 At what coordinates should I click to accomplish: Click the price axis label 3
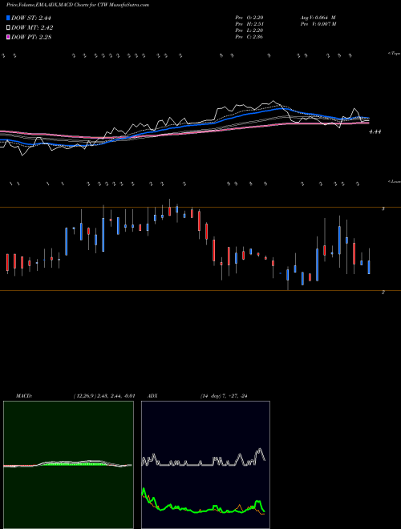tap(383, 209)
